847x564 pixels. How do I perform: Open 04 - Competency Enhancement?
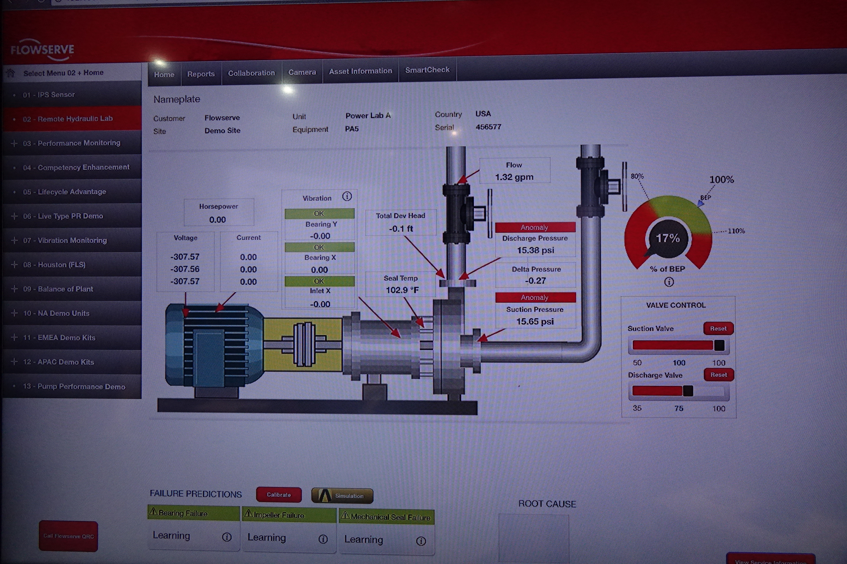72,167
